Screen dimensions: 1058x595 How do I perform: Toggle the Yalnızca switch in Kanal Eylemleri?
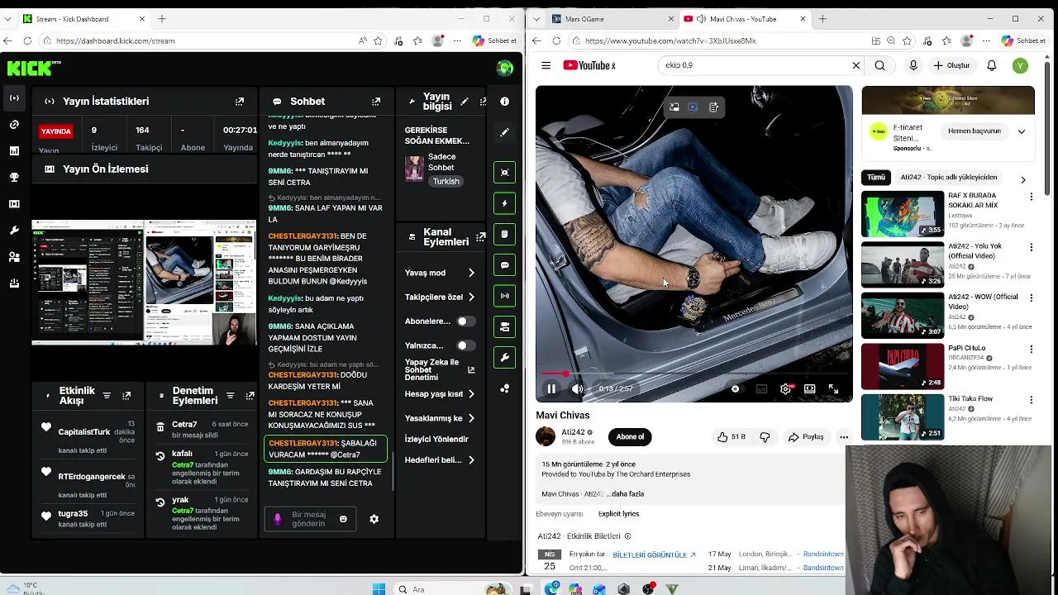point(465,345)
